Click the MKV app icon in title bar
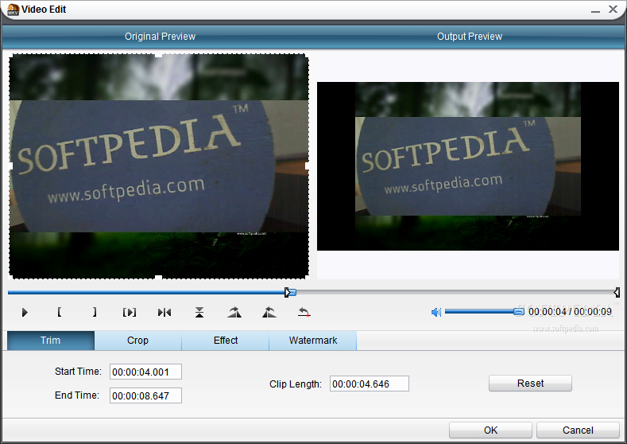This screenshot has width=627, height=444. pos(14,10)
